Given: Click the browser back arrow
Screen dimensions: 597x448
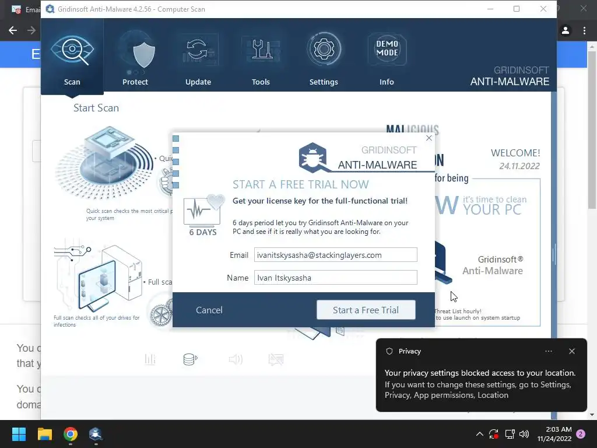Looking at the screenshot, I should (x=13, y=30).
